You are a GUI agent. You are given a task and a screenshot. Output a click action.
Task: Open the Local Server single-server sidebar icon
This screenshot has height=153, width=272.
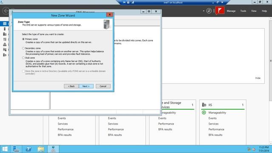(5, 29)
